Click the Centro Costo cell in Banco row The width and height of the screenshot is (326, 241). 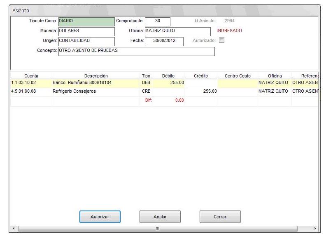tap(238, 83)
